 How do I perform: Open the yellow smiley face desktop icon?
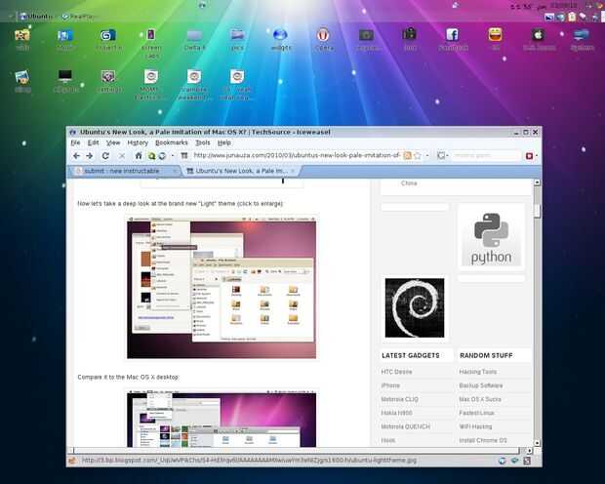(495, 35)
